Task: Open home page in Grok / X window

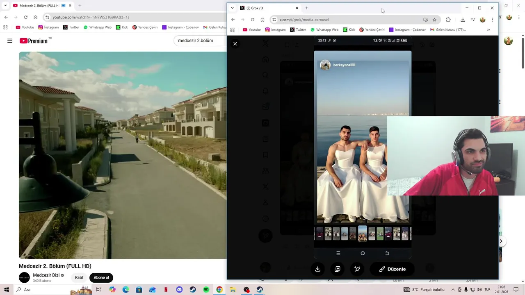Action: coord(262,20)
